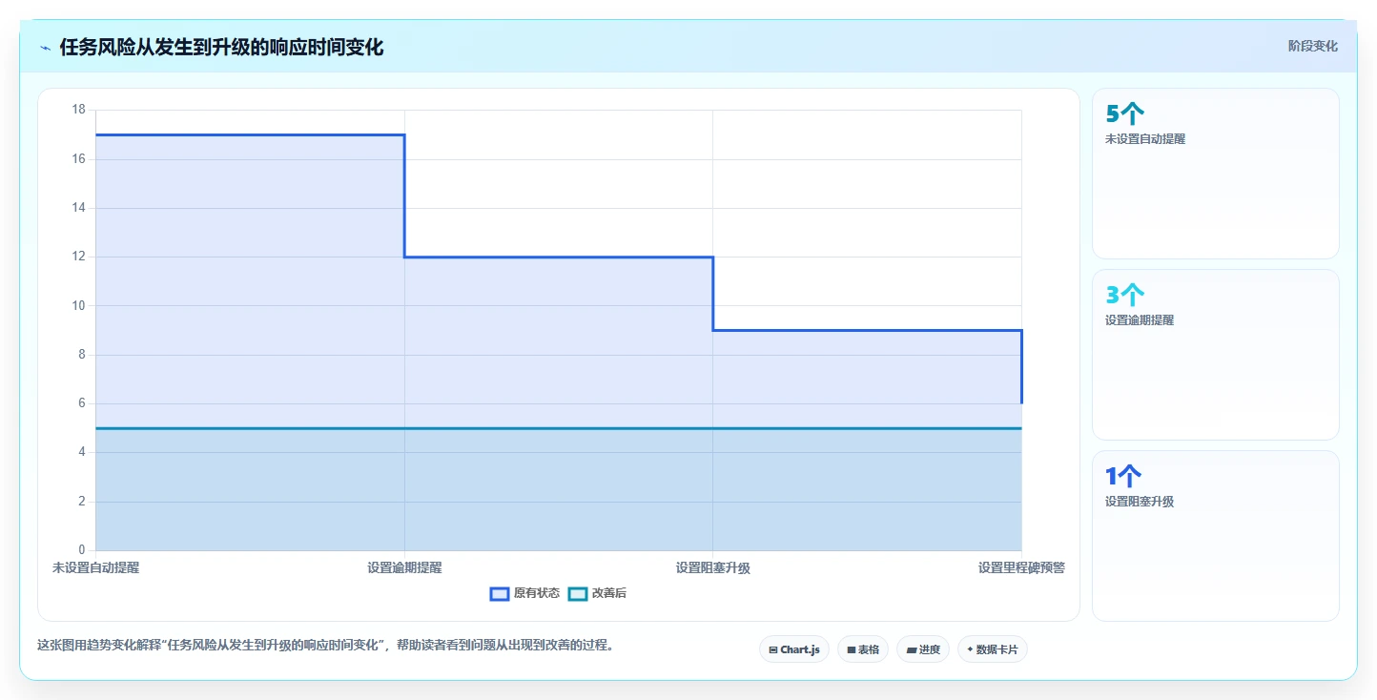Click the y-axis value 12
This screenshot has width=1377, height=700.
click(x=78, y=257)
